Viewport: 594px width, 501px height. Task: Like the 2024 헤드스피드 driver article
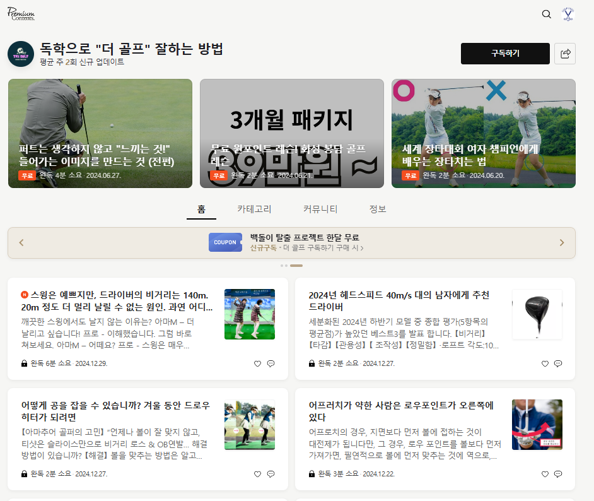point(545,364)
